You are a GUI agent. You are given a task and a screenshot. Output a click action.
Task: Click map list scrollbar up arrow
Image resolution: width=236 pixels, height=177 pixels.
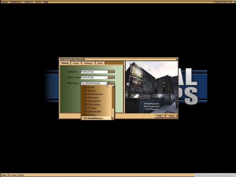coord(113,86)
